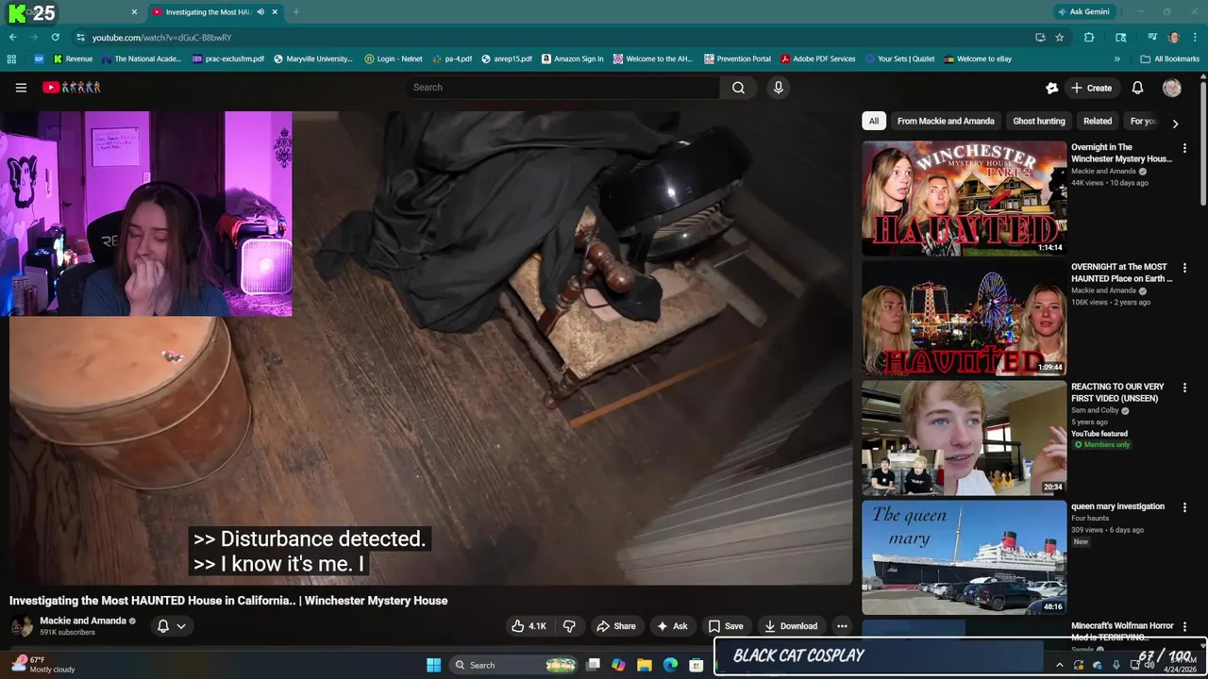Click the Ask button under video
This screenshot has height=679, width=1208.
point(672,626)
